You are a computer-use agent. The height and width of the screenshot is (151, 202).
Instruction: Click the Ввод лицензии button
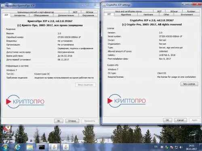click(85, 85)
